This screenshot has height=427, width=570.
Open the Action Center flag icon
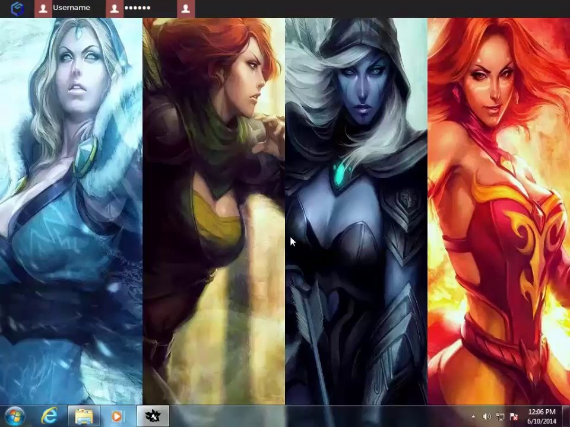pyautogui.click(x=514, y=416)
